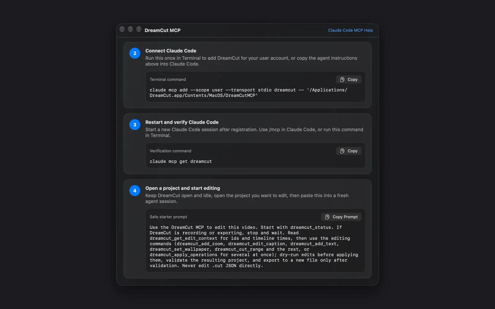Click the 'Verification command' label

click(x=170, y=151)
